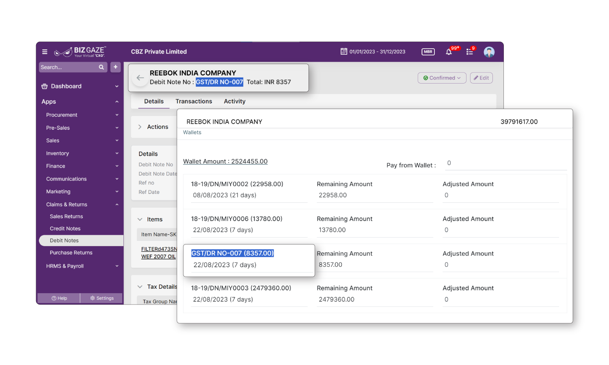Click the Help button in sidebar
609x365 pixels.
(59, 298)
